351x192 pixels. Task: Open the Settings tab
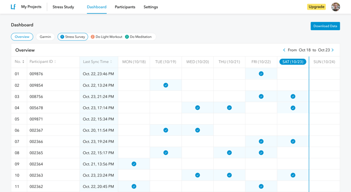tap(151, 7)
